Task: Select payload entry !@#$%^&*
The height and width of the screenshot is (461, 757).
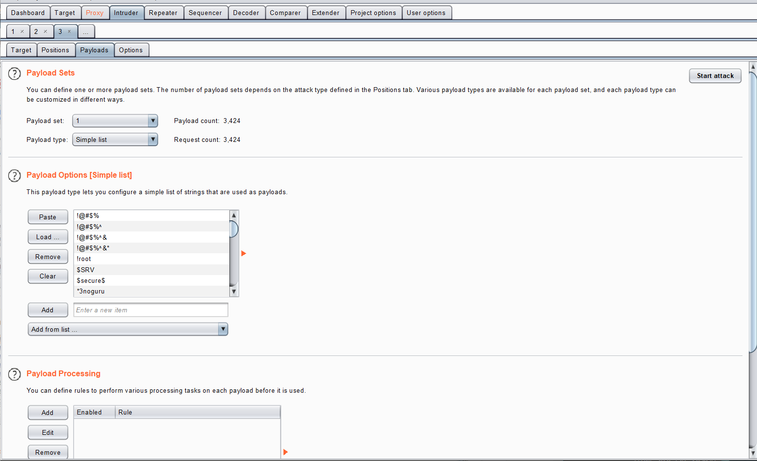Action: (151, 248)
